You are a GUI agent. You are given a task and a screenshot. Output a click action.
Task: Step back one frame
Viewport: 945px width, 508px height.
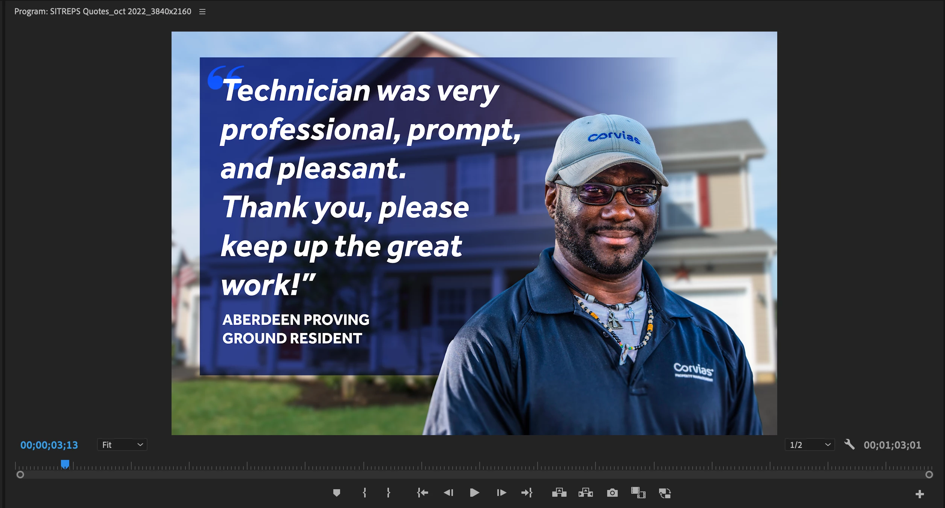[448, 493]
